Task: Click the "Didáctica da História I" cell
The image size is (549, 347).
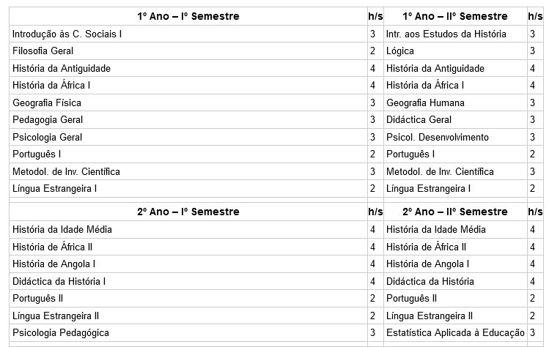Action: tap(59, 281)
